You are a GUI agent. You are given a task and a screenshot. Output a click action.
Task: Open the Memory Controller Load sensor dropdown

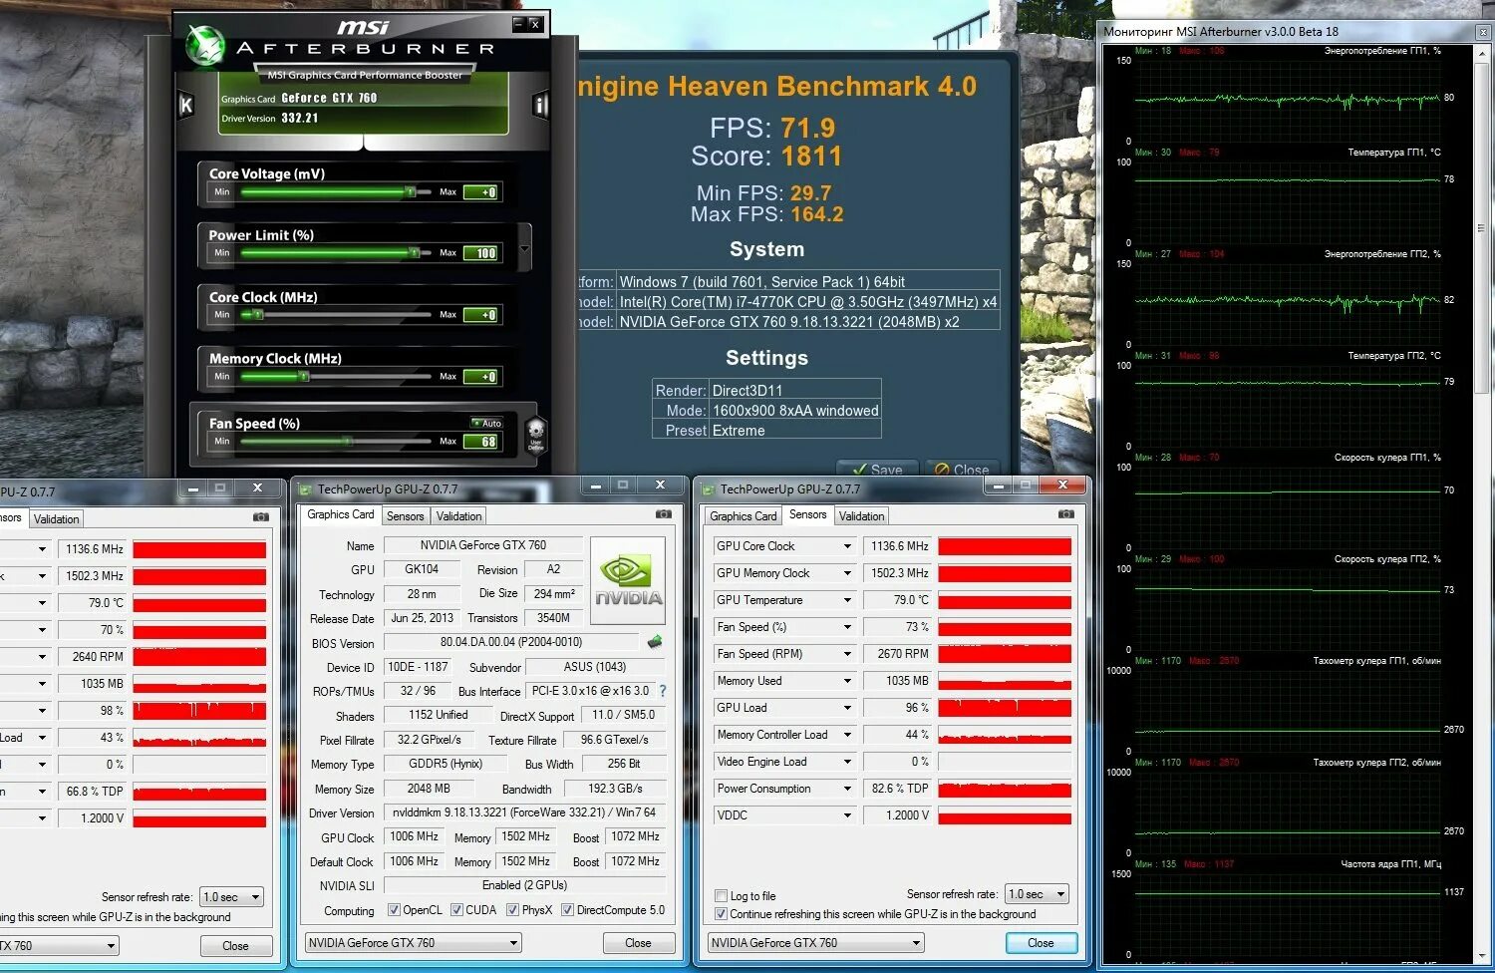click(847, 735)
